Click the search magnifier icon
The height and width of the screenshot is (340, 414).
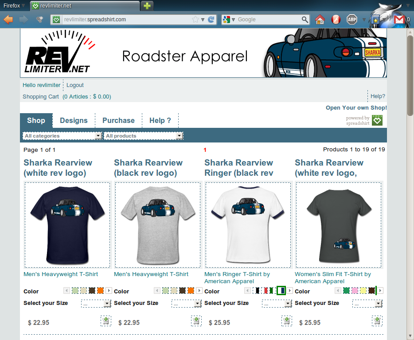click(305, 19)
